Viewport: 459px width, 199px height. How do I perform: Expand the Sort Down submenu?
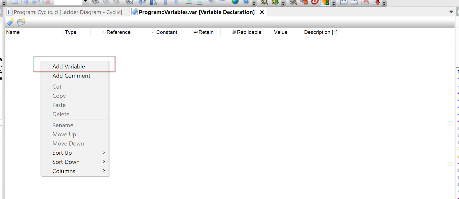pyautogui.click(x=75, y=162)
